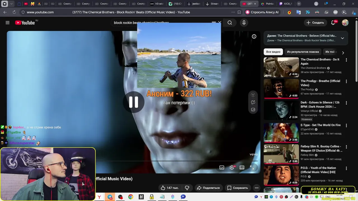
Task: Enter fullscreen mode in the player
Action: [252, 167]
